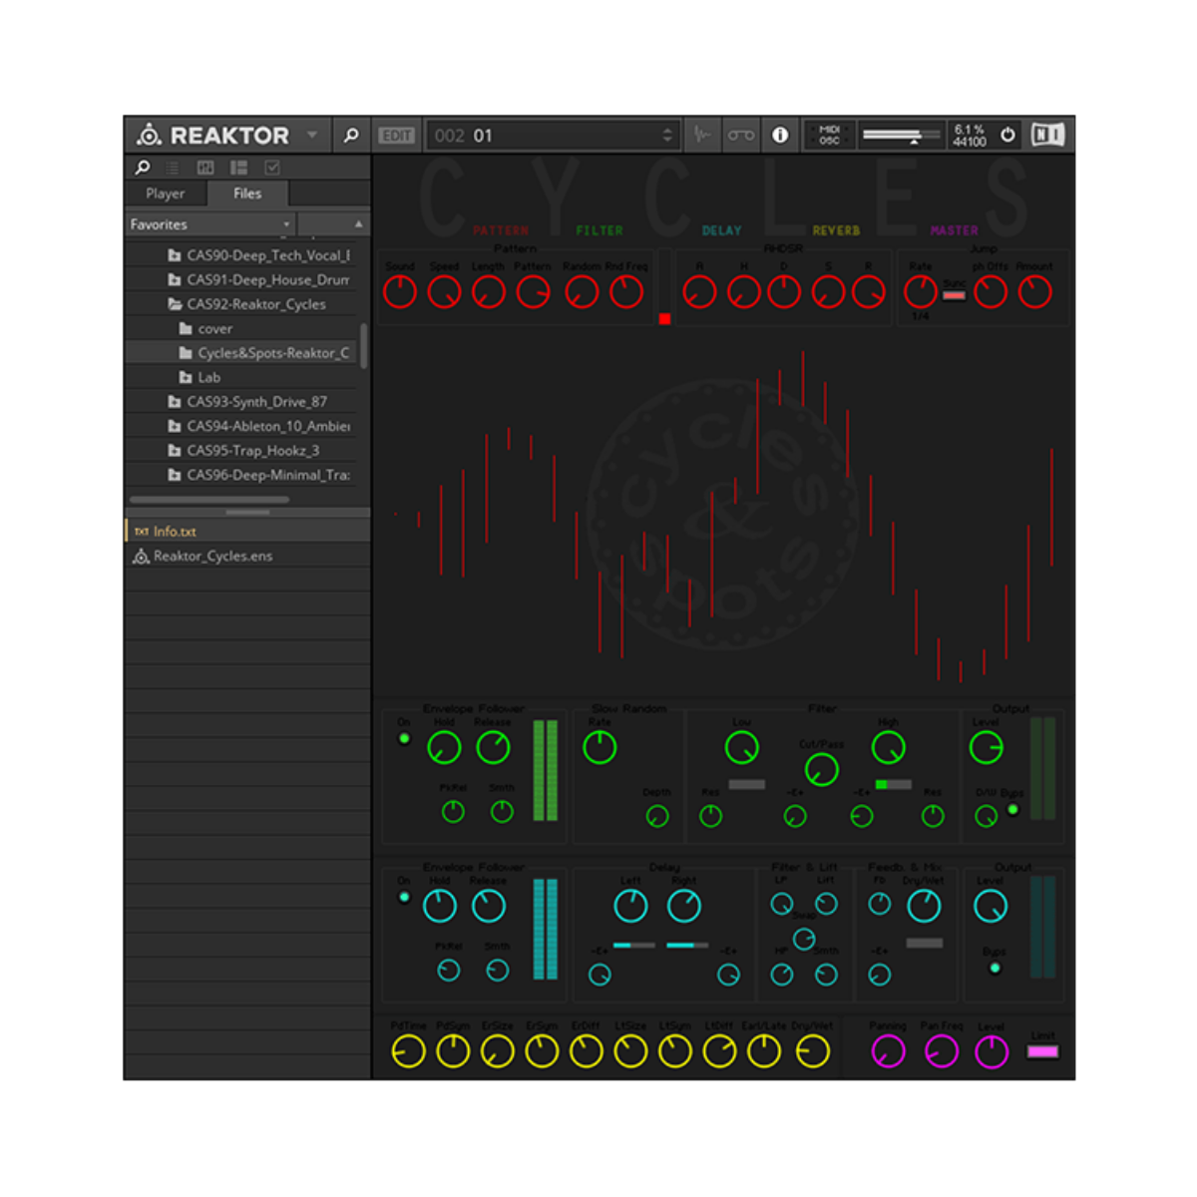The width and height of the screenshot is (1197, 1197).
Task: Toggle the cyan delay Byps switch
Action: (x=995, y=968)
